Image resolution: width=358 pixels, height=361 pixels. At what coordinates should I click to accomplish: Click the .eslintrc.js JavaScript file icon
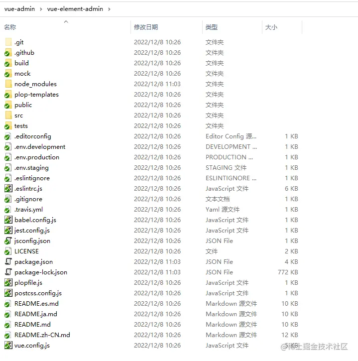point(8,189)
